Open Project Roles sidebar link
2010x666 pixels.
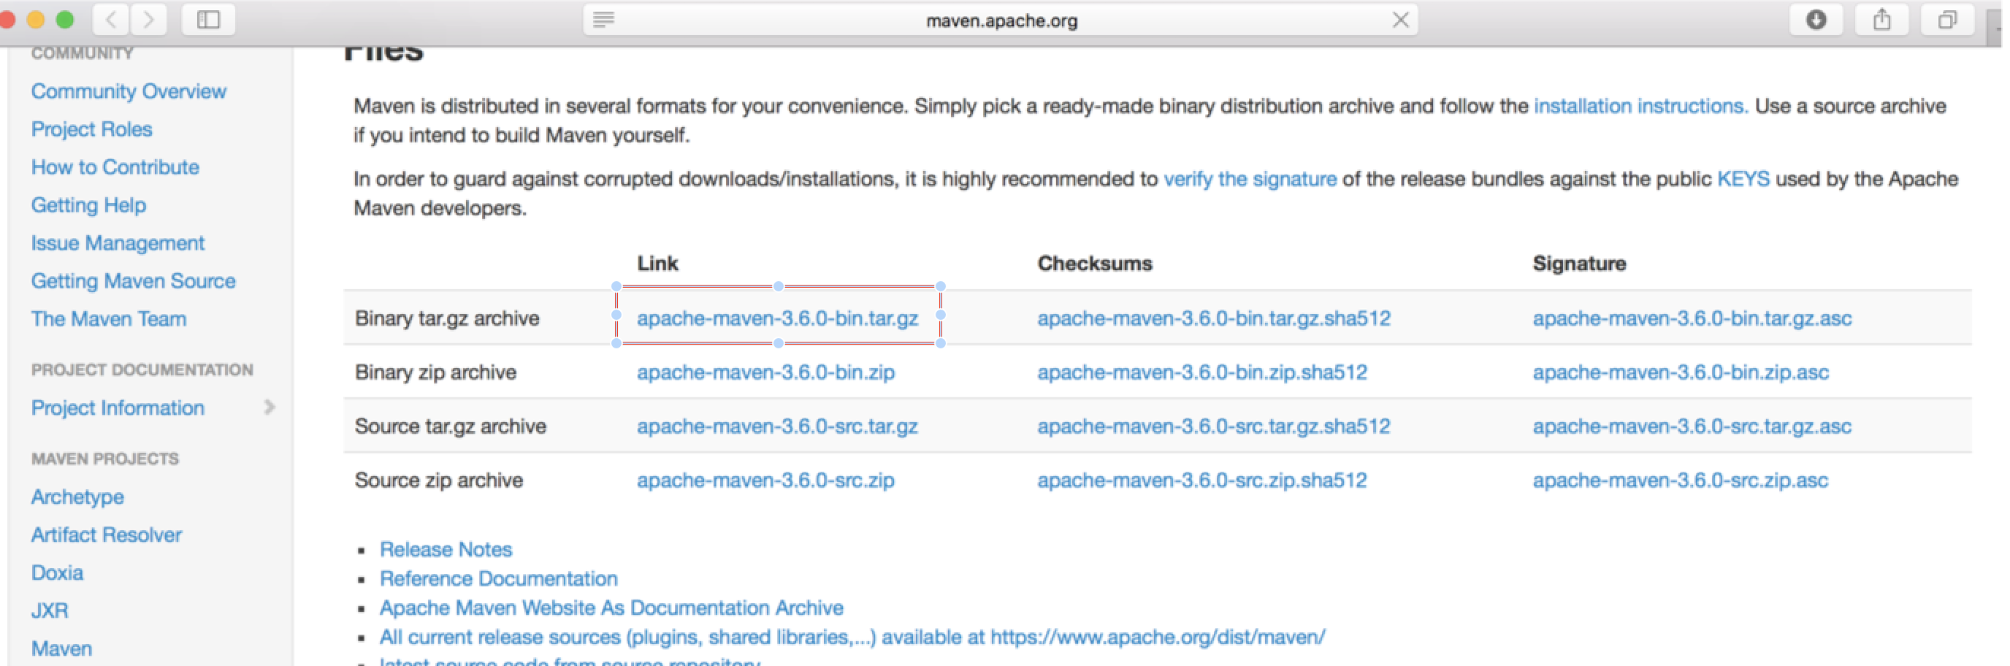coord(92,129)
